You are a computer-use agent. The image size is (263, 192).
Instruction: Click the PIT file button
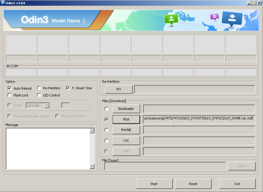[x=119, y=89]
